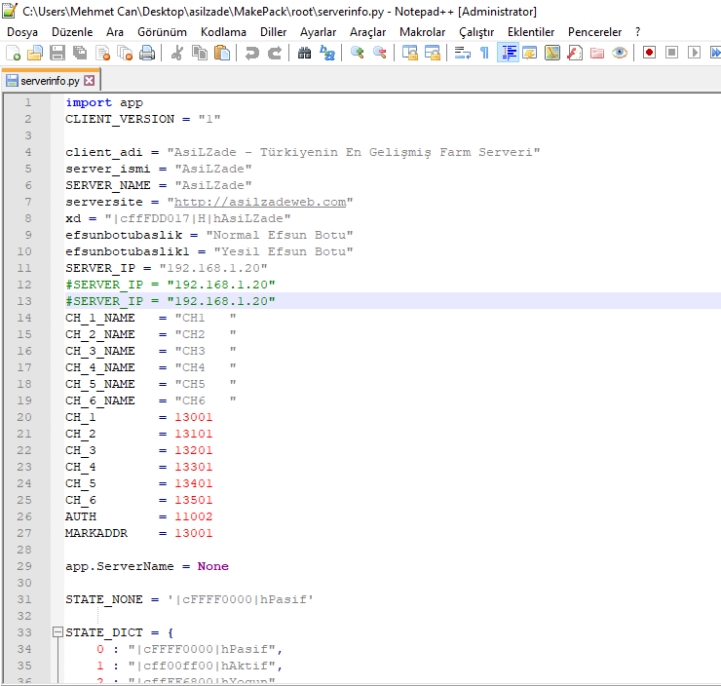Open the Pencereler menu
This screenshot has width=721, height=686.
(594, 32)
